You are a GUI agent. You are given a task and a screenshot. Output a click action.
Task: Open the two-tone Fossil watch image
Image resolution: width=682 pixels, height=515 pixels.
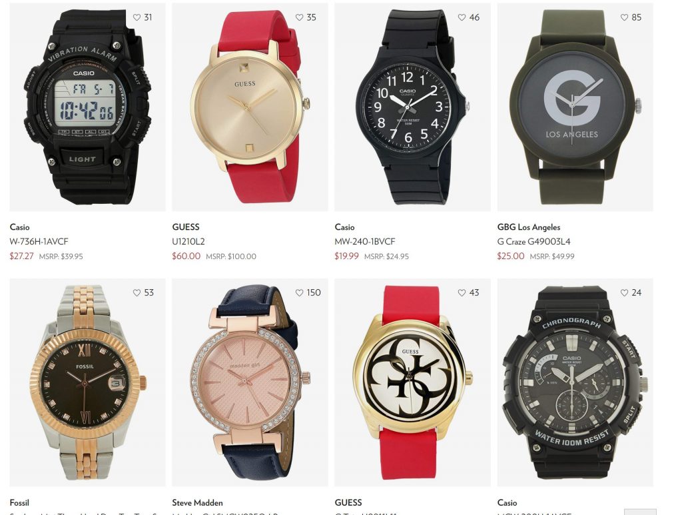(x=87, y=382)
